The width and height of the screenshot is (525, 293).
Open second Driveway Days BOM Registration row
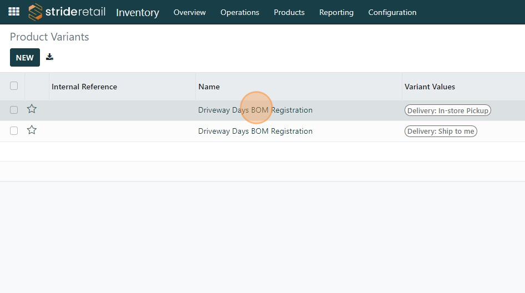[x=255, y=132]
